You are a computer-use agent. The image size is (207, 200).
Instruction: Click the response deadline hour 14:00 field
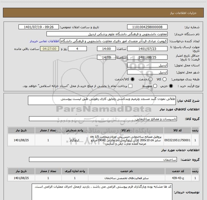106,49
